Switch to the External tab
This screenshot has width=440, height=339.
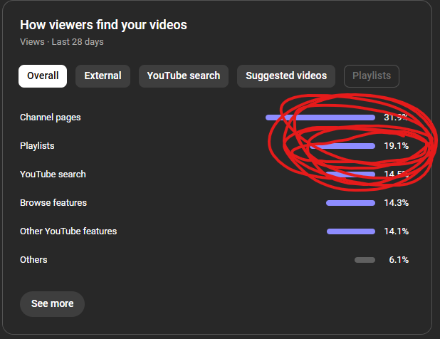pyautogui.click(x=103, y=75)
